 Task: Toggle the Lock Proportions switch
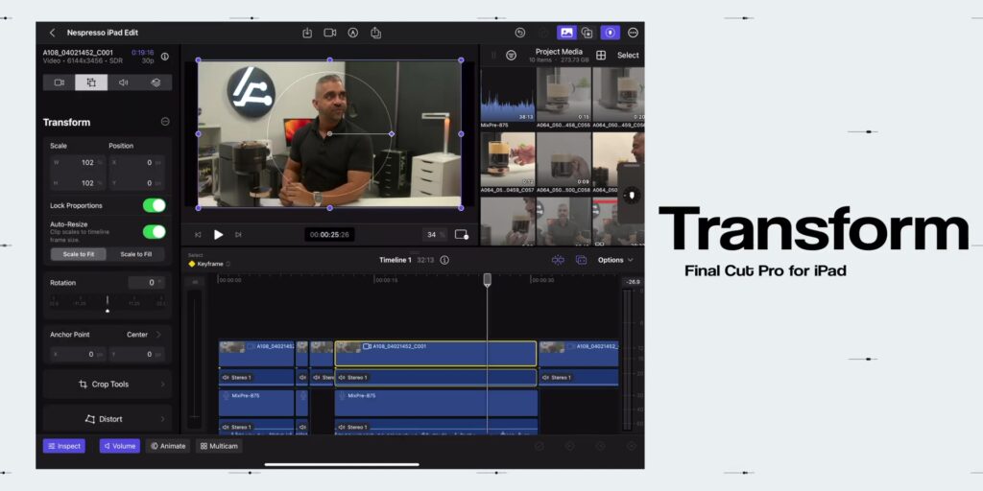[x=155, y=205]
